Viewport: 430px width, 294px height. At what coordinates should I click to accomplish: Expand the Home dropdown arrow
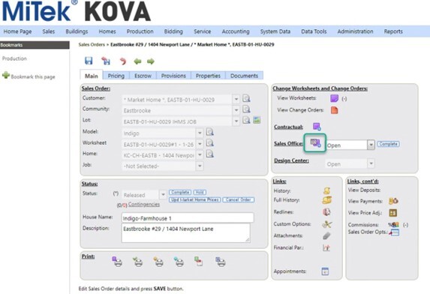[200, 154]
